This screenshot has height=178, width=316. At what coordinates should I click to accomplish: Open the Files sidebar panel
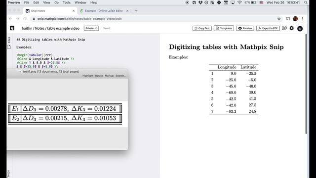click(x=9, y=40)
